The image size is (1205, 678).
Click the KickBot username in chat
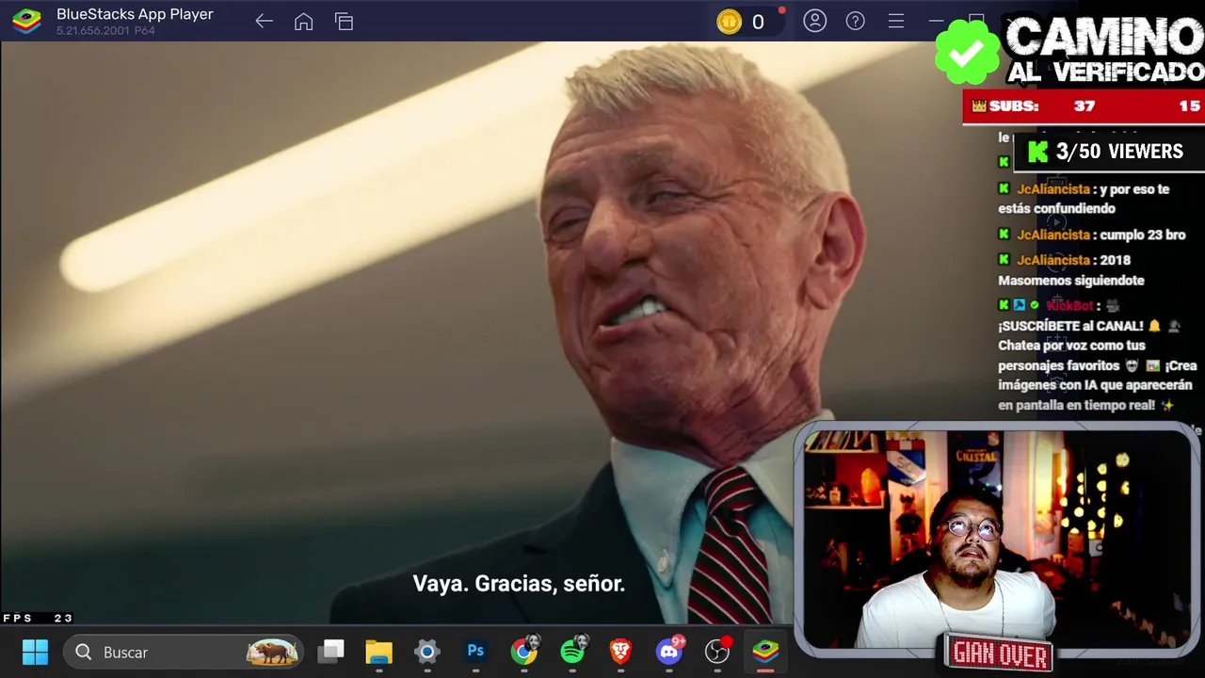click(1070, 305)
